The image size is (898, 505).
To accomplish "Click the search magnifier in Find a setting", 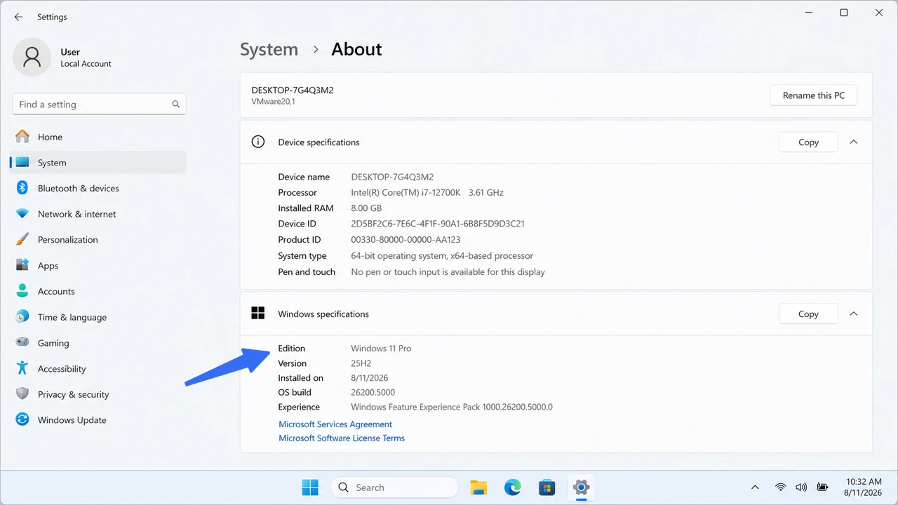I will (x=176, y=105).
